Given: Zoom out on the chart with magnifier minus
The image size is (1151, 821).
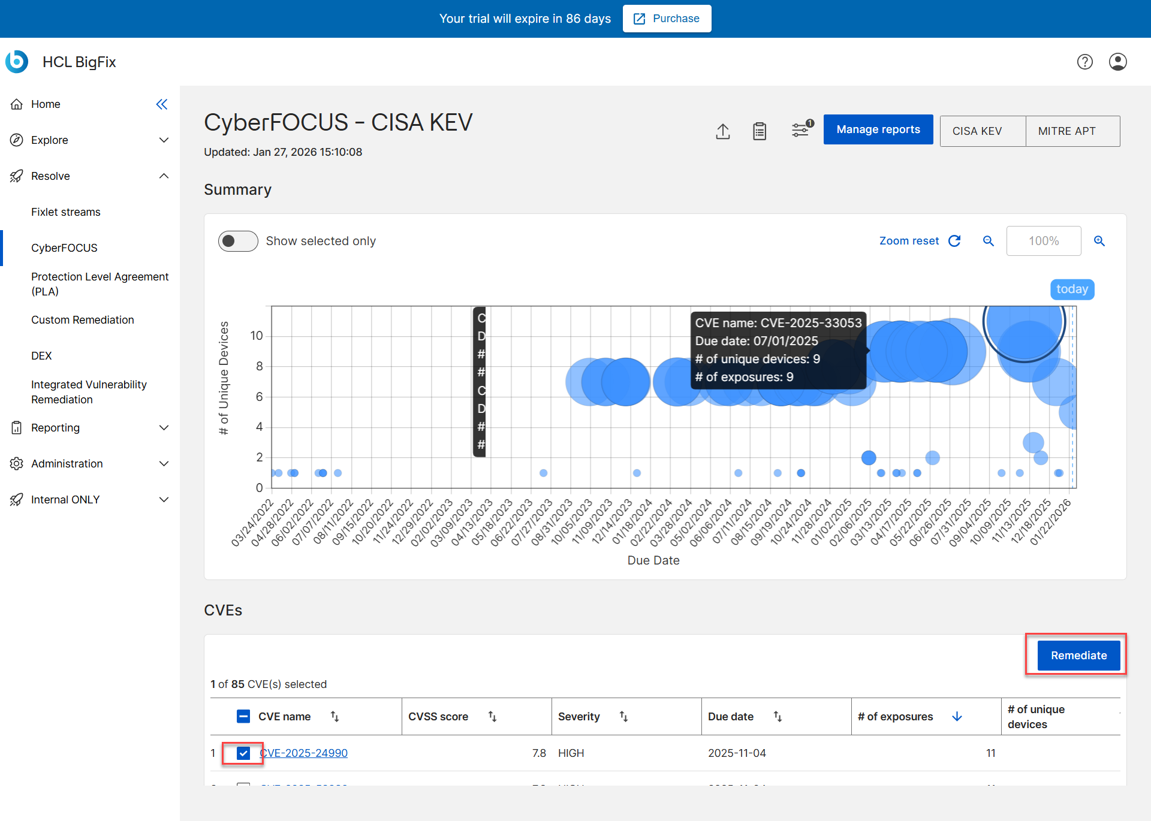Looking at the screenshot, I should (x=988, y=241).
